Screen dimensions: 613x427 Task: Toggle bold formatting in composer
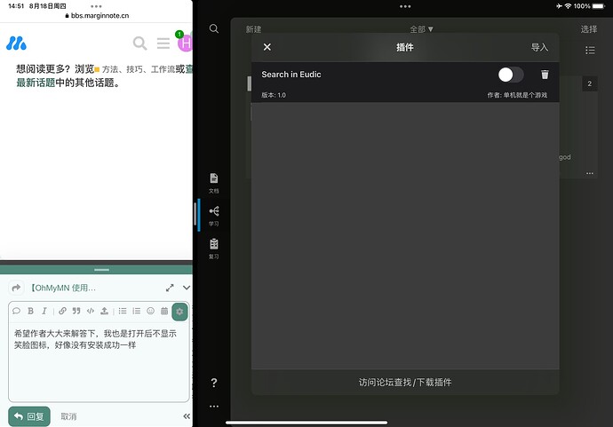(30, 311)
